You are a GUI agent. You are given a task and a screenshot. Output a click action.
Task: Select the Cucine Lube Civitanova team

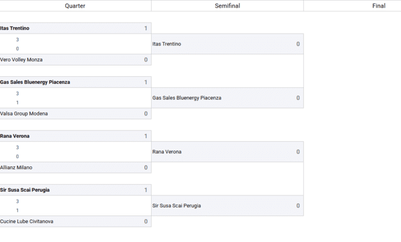pyautogui.click(x=27, y=221)
